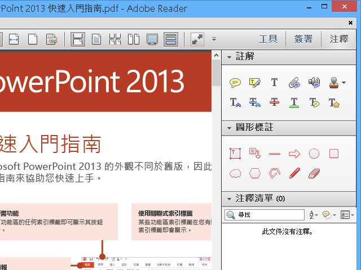Viewport: 361px width, 270px height.
Task: Select the Text Callout tool
Action: coord(255,154)
